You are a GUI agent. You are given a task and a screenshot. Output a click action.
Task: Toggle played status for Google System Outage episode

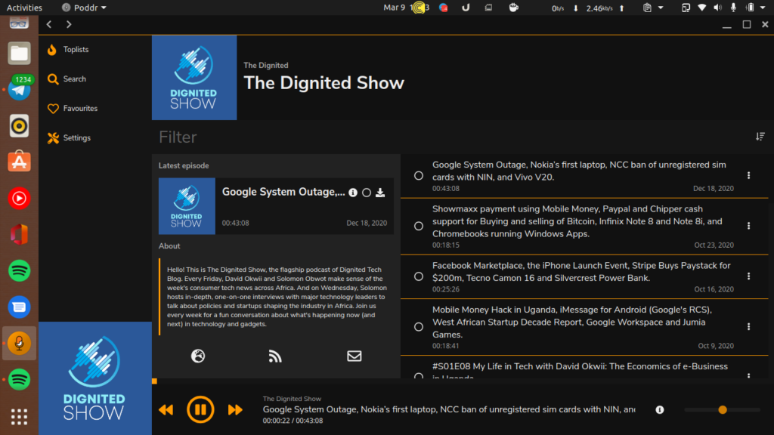(x=419, y=175)
